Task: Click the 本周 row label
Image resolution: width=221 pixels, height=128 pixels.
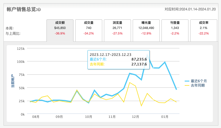Action: pyautogui.click(x=10, y=28)
